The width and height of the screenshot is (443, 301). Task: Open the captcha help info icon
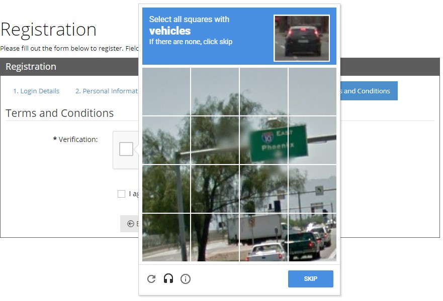coord(186,279)
